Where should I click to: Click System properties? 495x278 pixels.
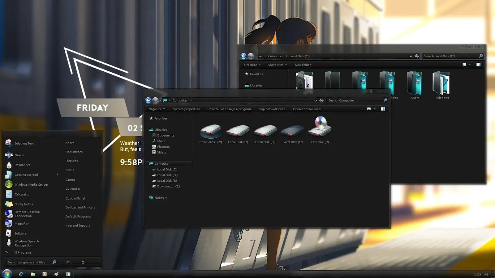[x=186, y=109]
